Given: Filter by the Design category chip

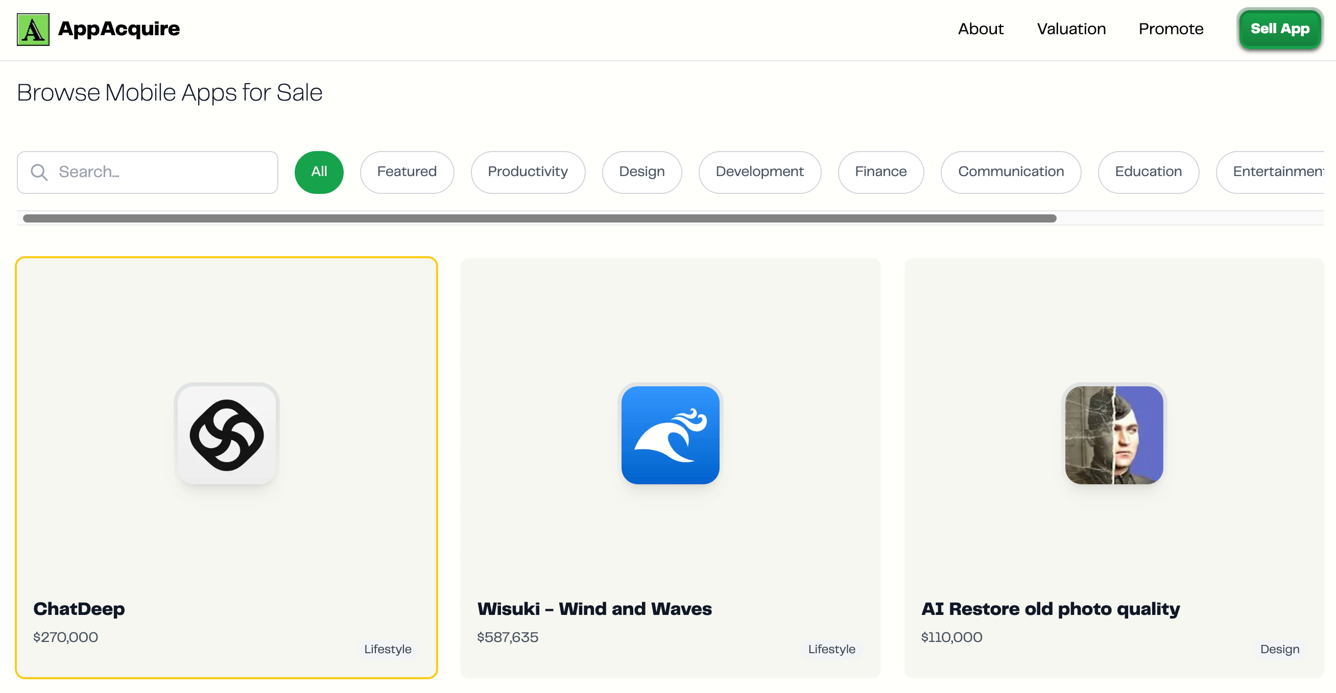Looking at the screenshot, I should (x=641, y=172).
